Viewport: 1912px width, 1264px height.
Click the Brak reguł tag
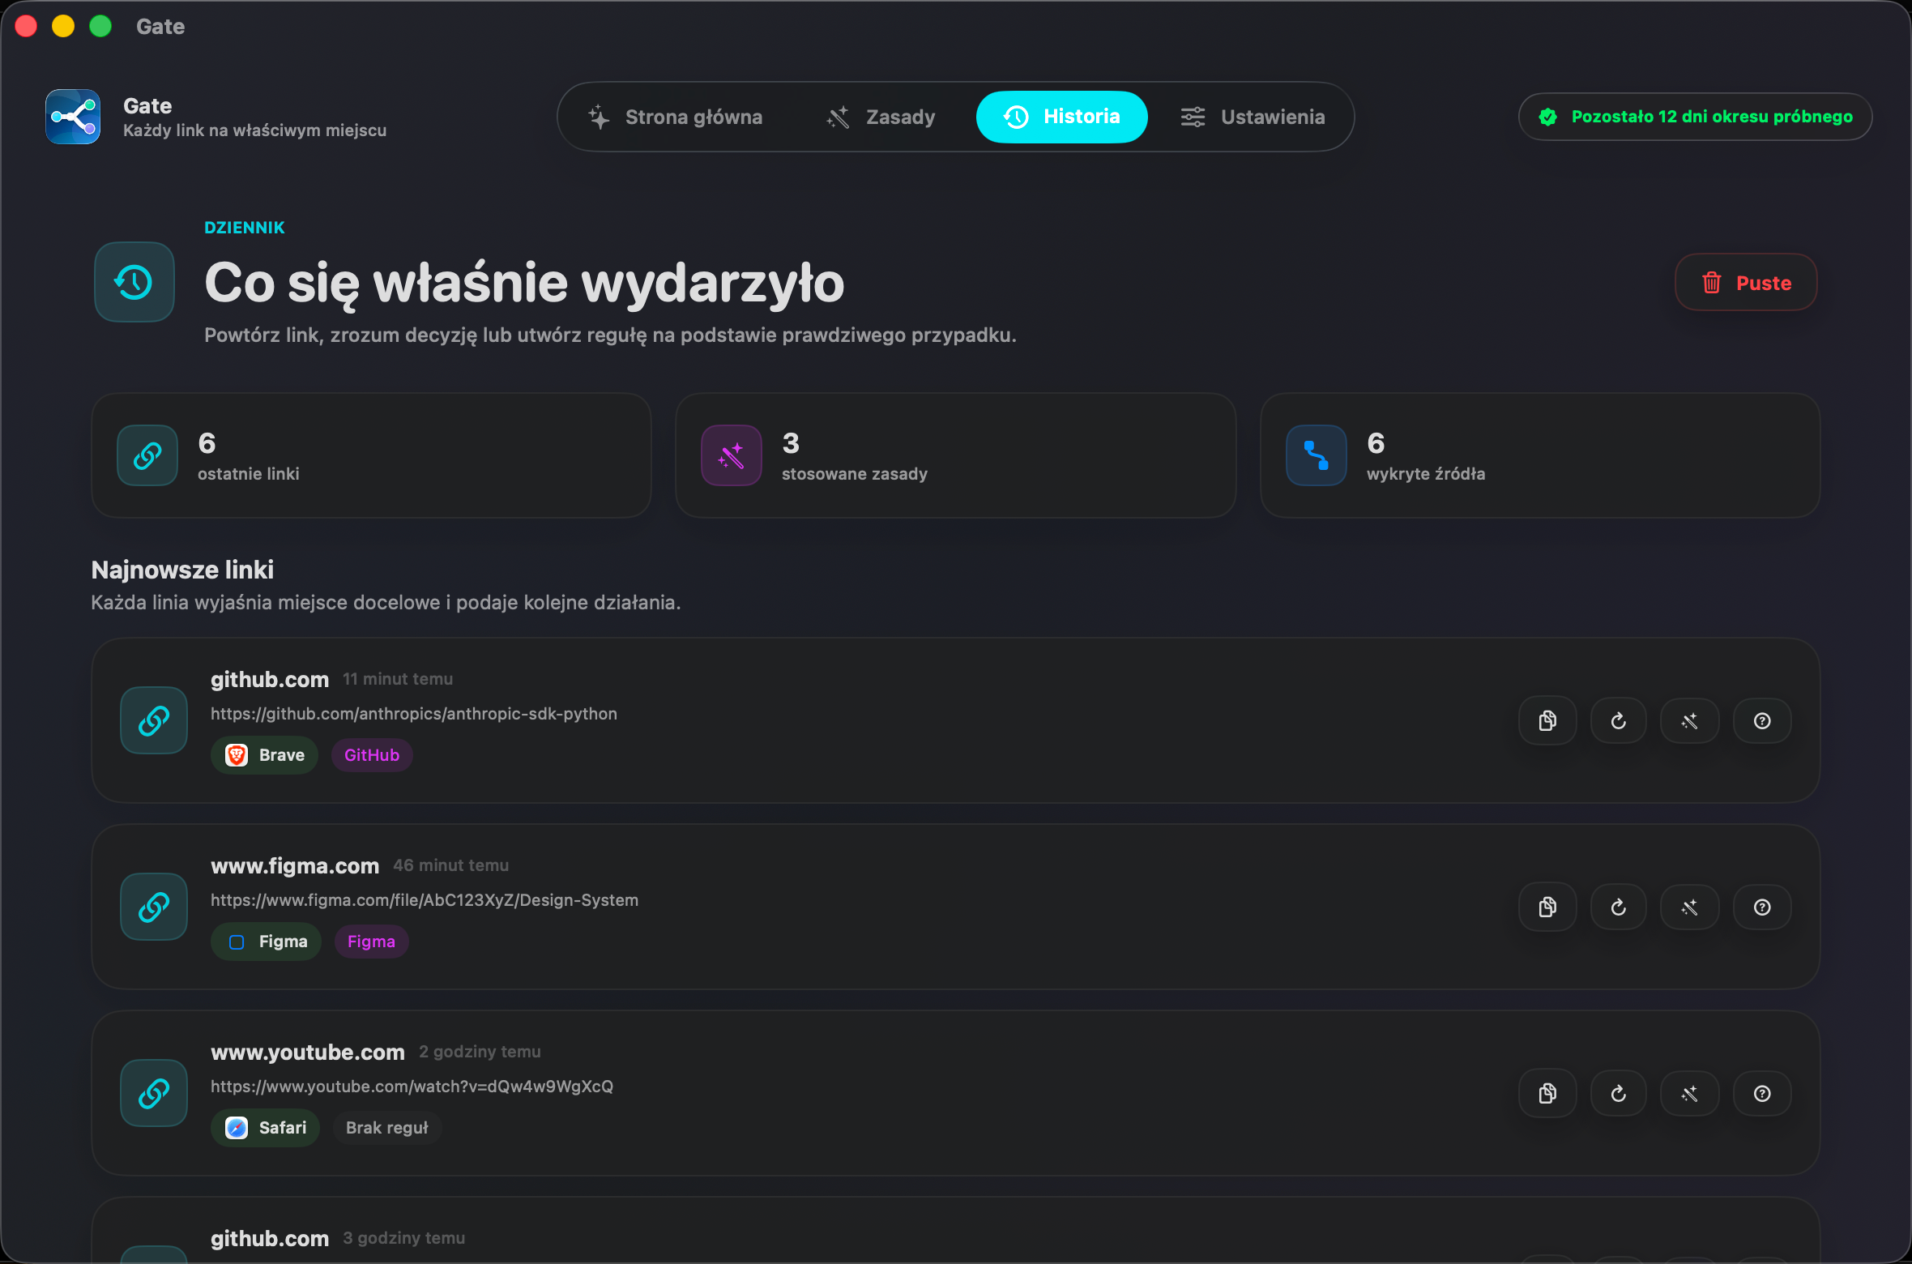(387, 1128)
